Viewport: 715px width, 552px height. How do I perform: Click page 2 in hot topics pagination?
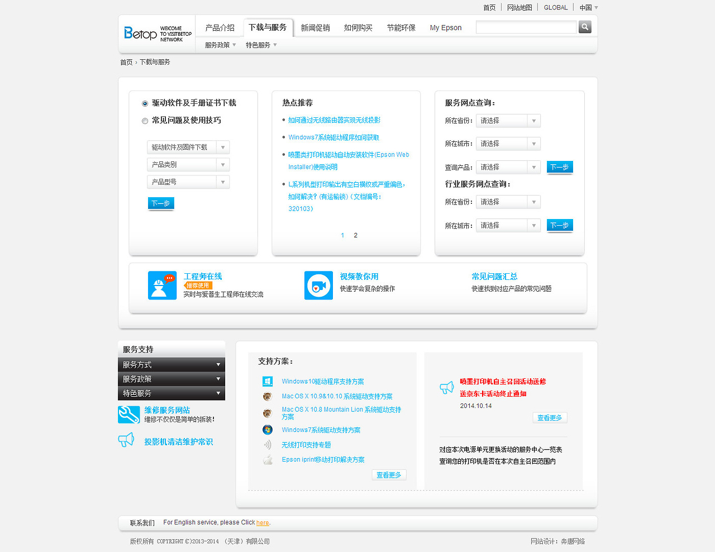click(x=355, y=235)
